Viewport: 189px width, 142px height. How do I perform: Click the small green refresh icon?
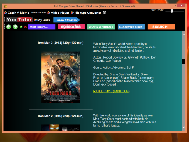click(x=21, y=27)
